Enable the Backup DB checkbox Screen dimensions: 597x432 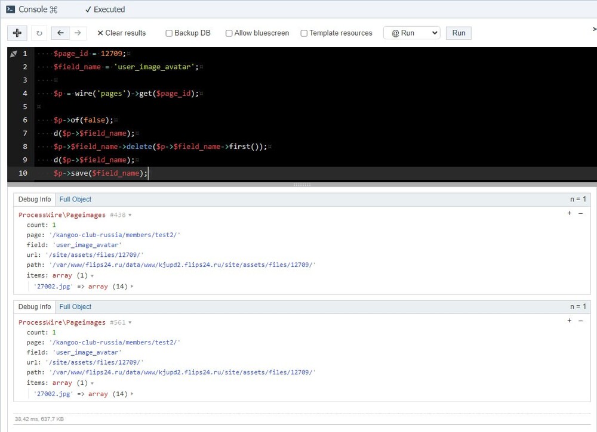pos(169,33)
